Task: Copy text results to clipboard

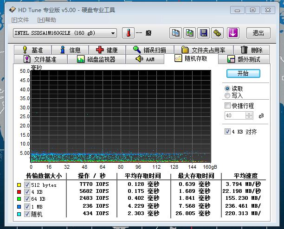Action: coord(175,33)
